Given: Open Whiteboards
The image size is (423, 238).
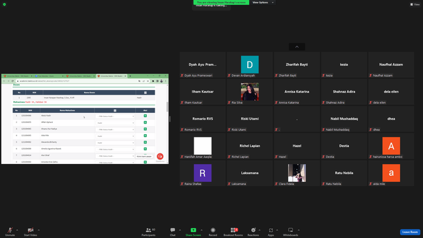Looking at the screenshot, I should coord(291,231).
